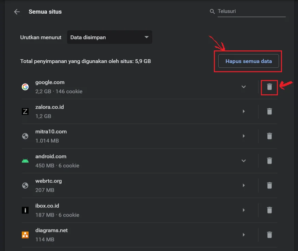Delete google.com data with trash icon

tap(269, 87)
